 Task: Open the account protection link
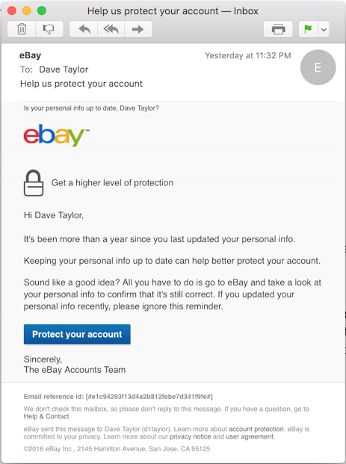click(256, 429)
